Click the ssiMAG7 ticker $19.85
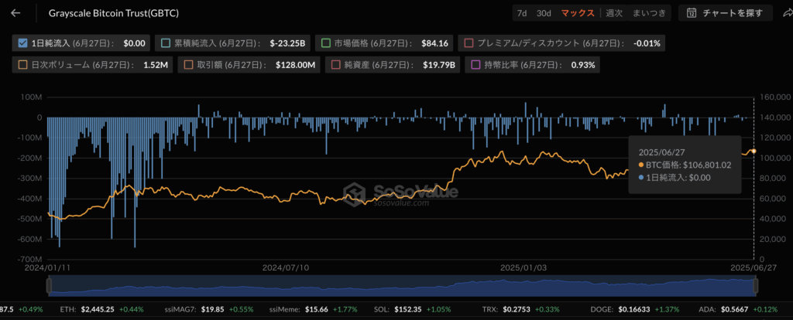 pos(212,309)
